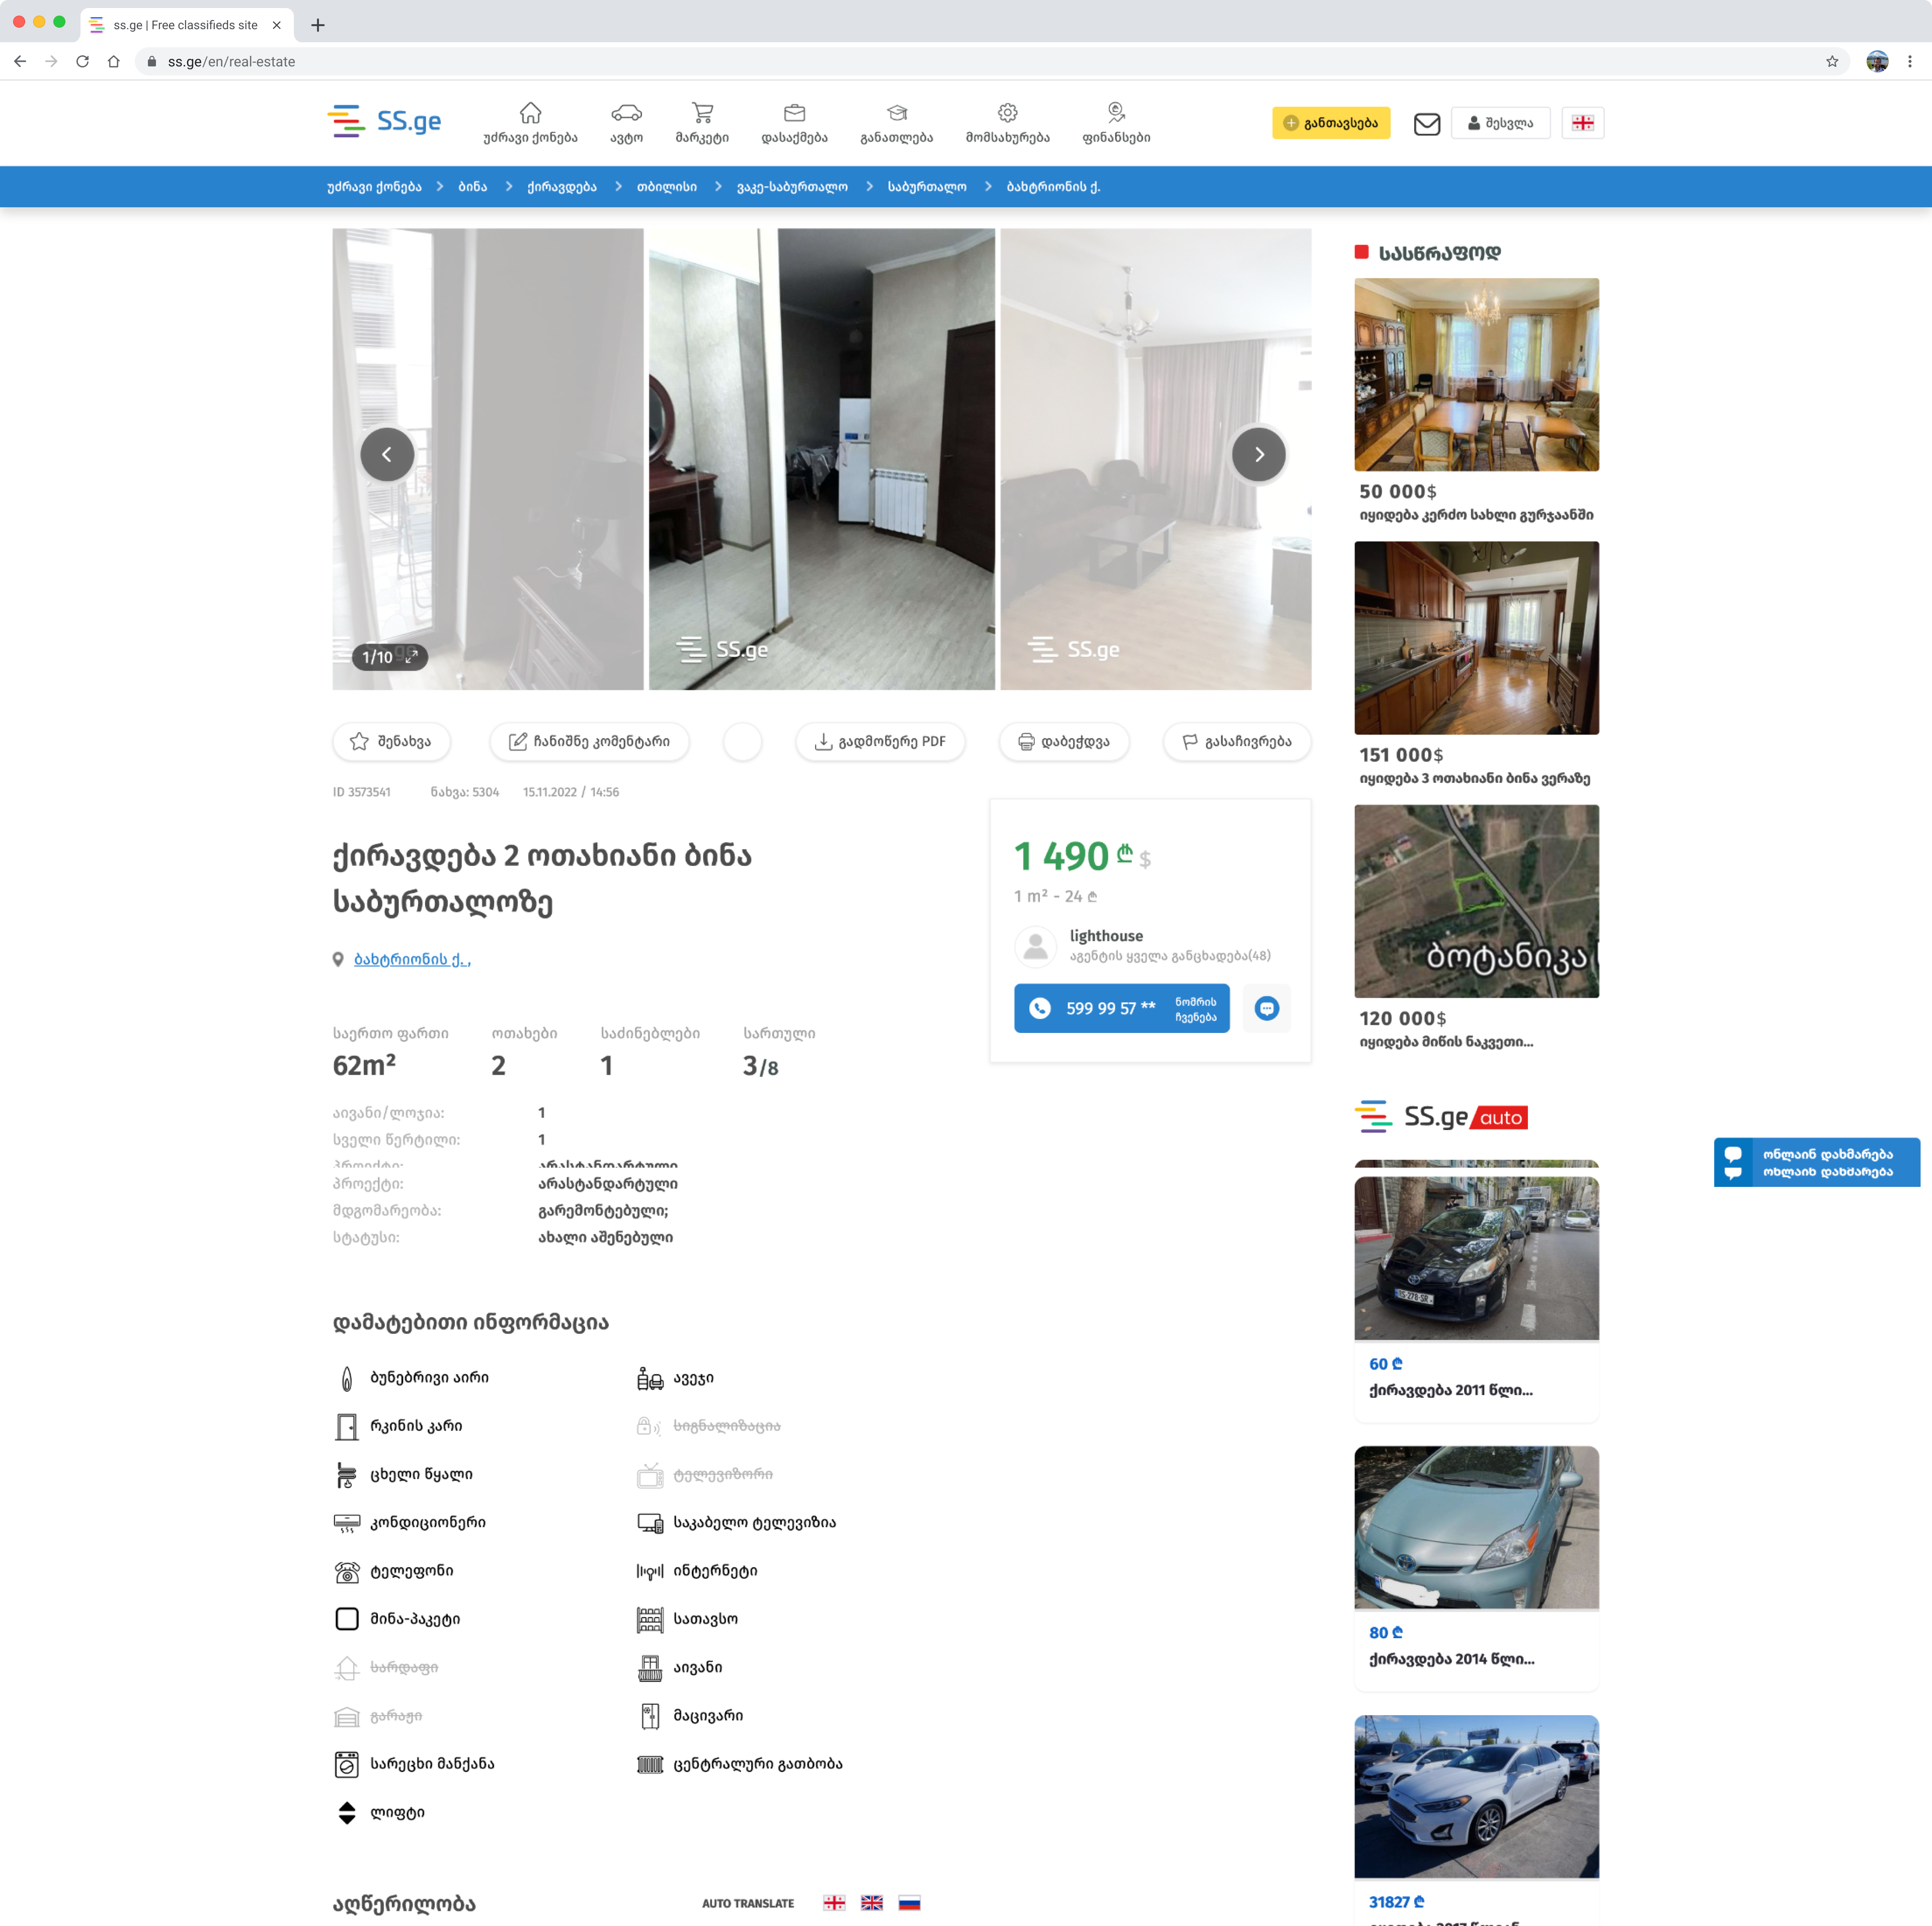Toggle the site language flag button
Viewport: 1932px width, 1926px height.
tap(1582, 123)
